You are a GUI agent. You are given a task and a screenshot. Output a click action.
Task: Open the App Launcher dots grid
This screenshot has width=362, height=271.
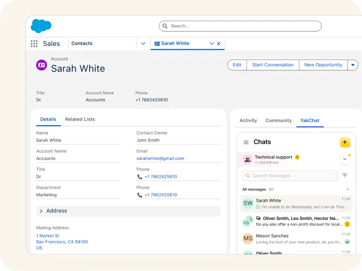(x=34, y=43)
